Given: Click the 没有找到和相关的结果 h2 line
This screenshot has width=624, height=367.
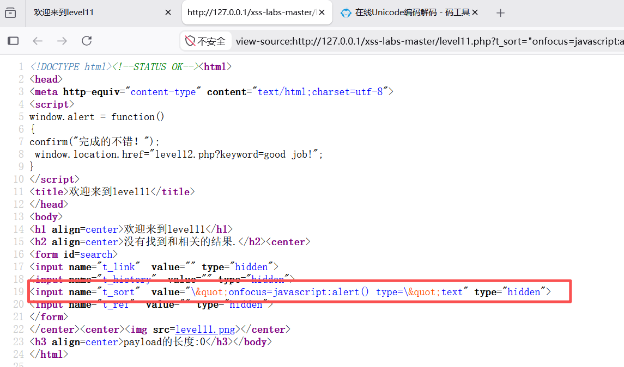Looking at the screenshot, I should coord(170,242).
